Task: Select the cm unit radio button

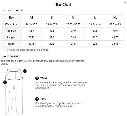Action: pos(5,10)
